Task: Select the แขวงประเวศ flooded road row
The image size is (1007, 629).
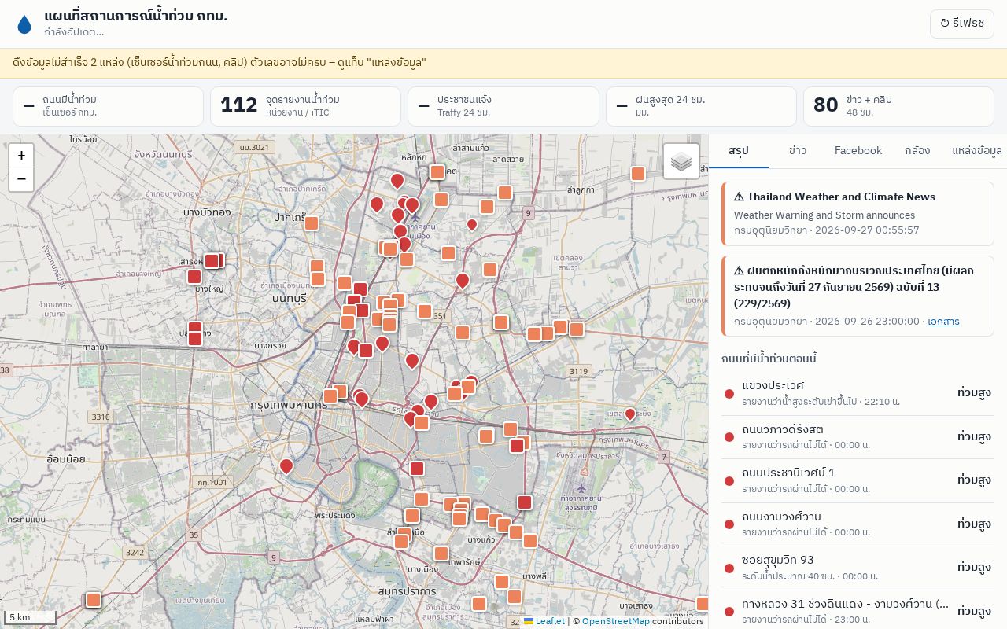Action: 858,394
